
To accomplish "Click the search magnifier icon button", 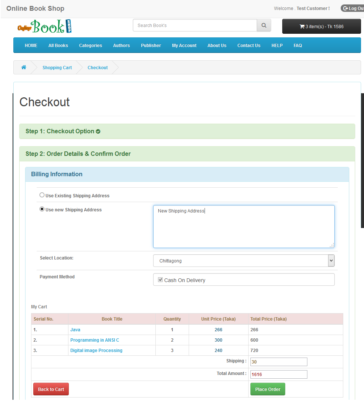I will (x=264, y=26).
